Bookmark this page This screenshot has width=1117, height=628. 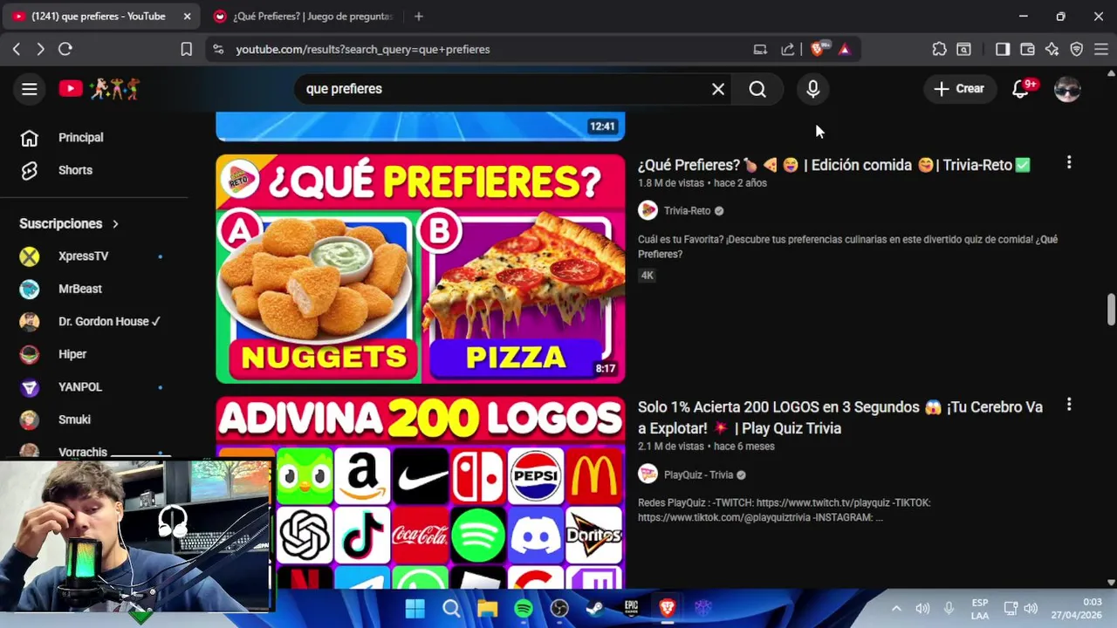[x=186, y=50]
